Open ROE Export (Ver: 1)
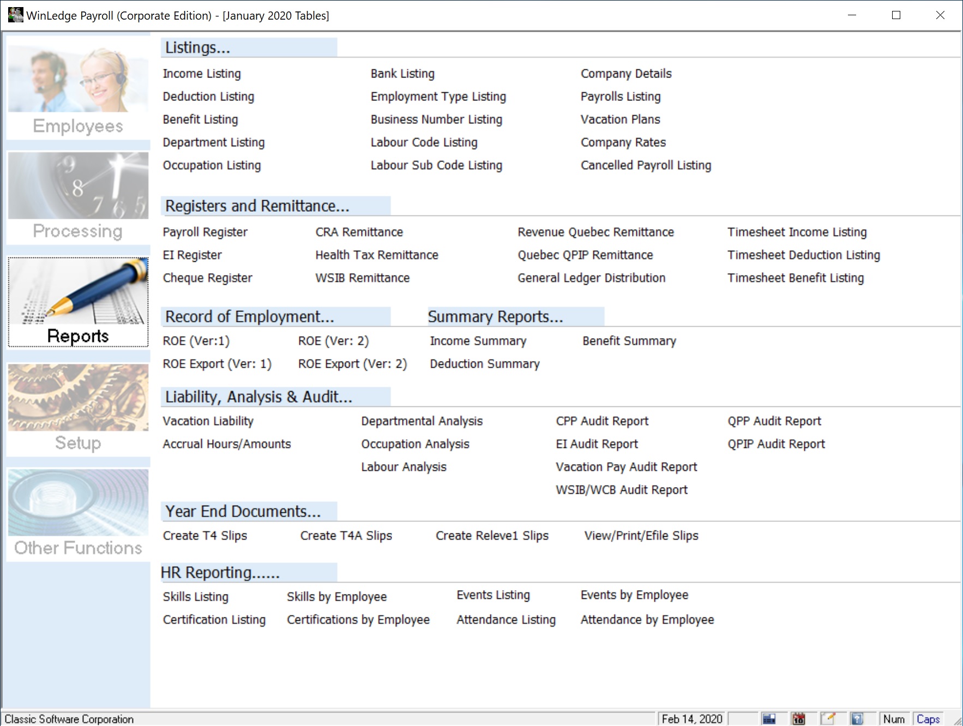 click(x=217, y=364)
